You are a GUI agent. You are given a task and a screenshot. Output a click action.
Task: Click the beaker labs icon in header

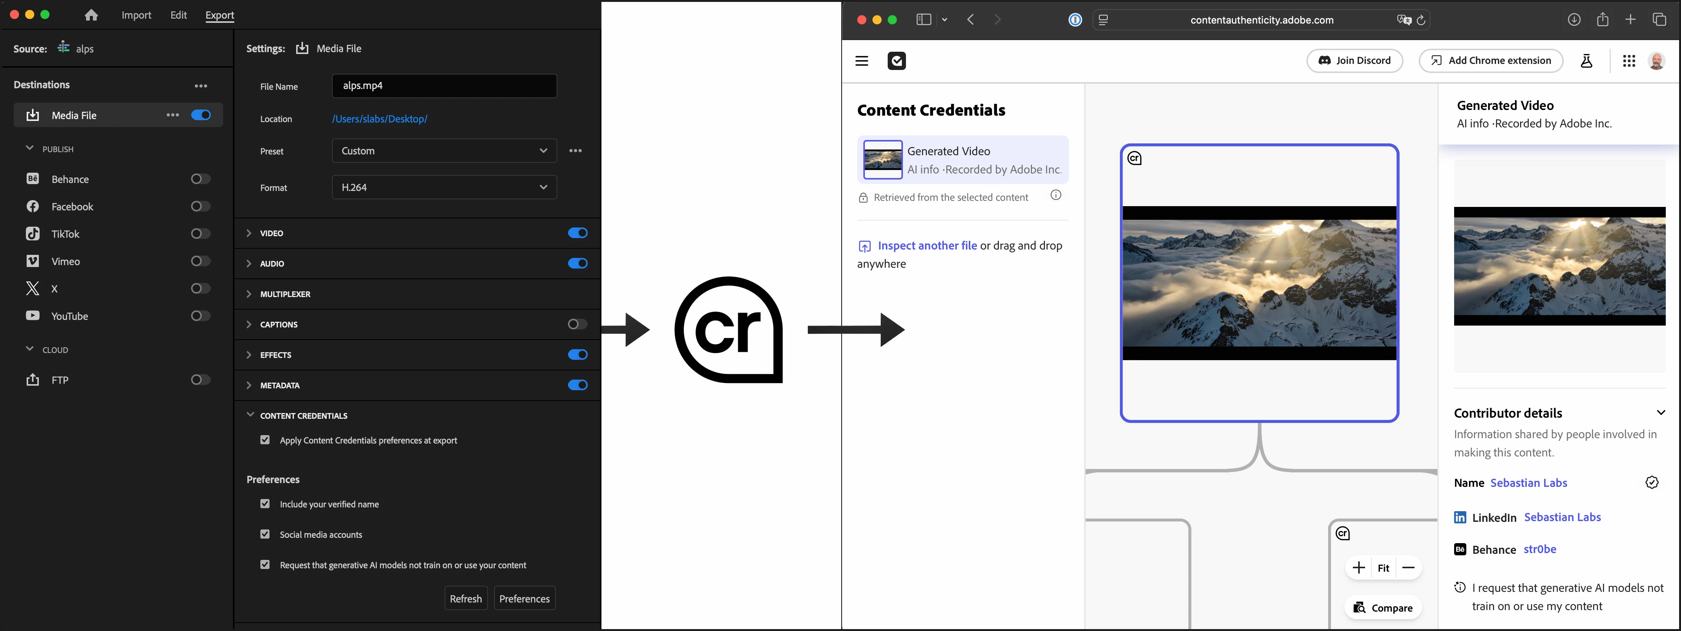1586,60
